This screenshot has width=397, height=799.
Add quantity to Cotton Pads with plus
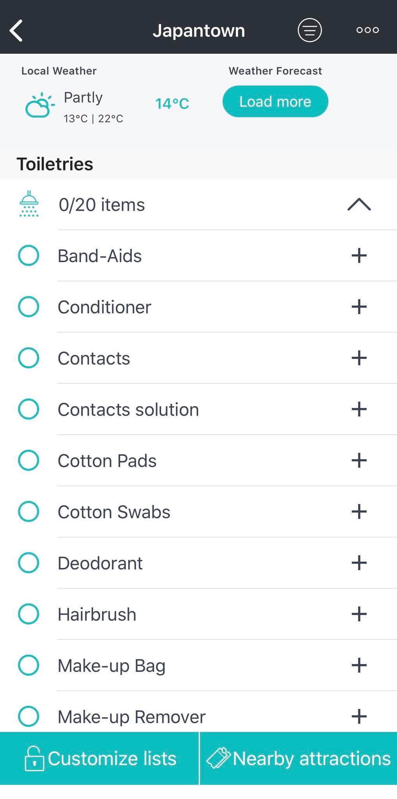click(x=359, y=460)
